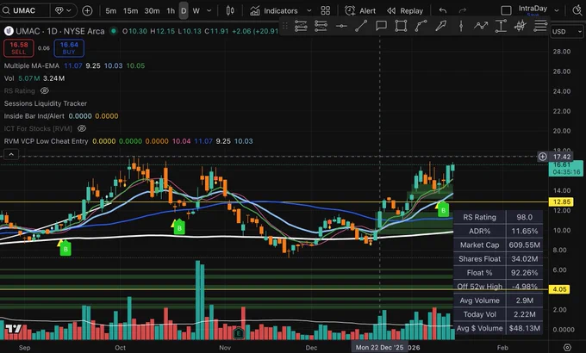Select the 1h timeframe

171,11
